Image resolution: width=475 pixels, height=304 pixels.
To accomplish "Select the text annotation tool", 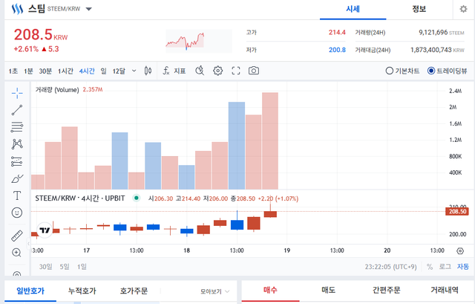I will click(17, 195).
